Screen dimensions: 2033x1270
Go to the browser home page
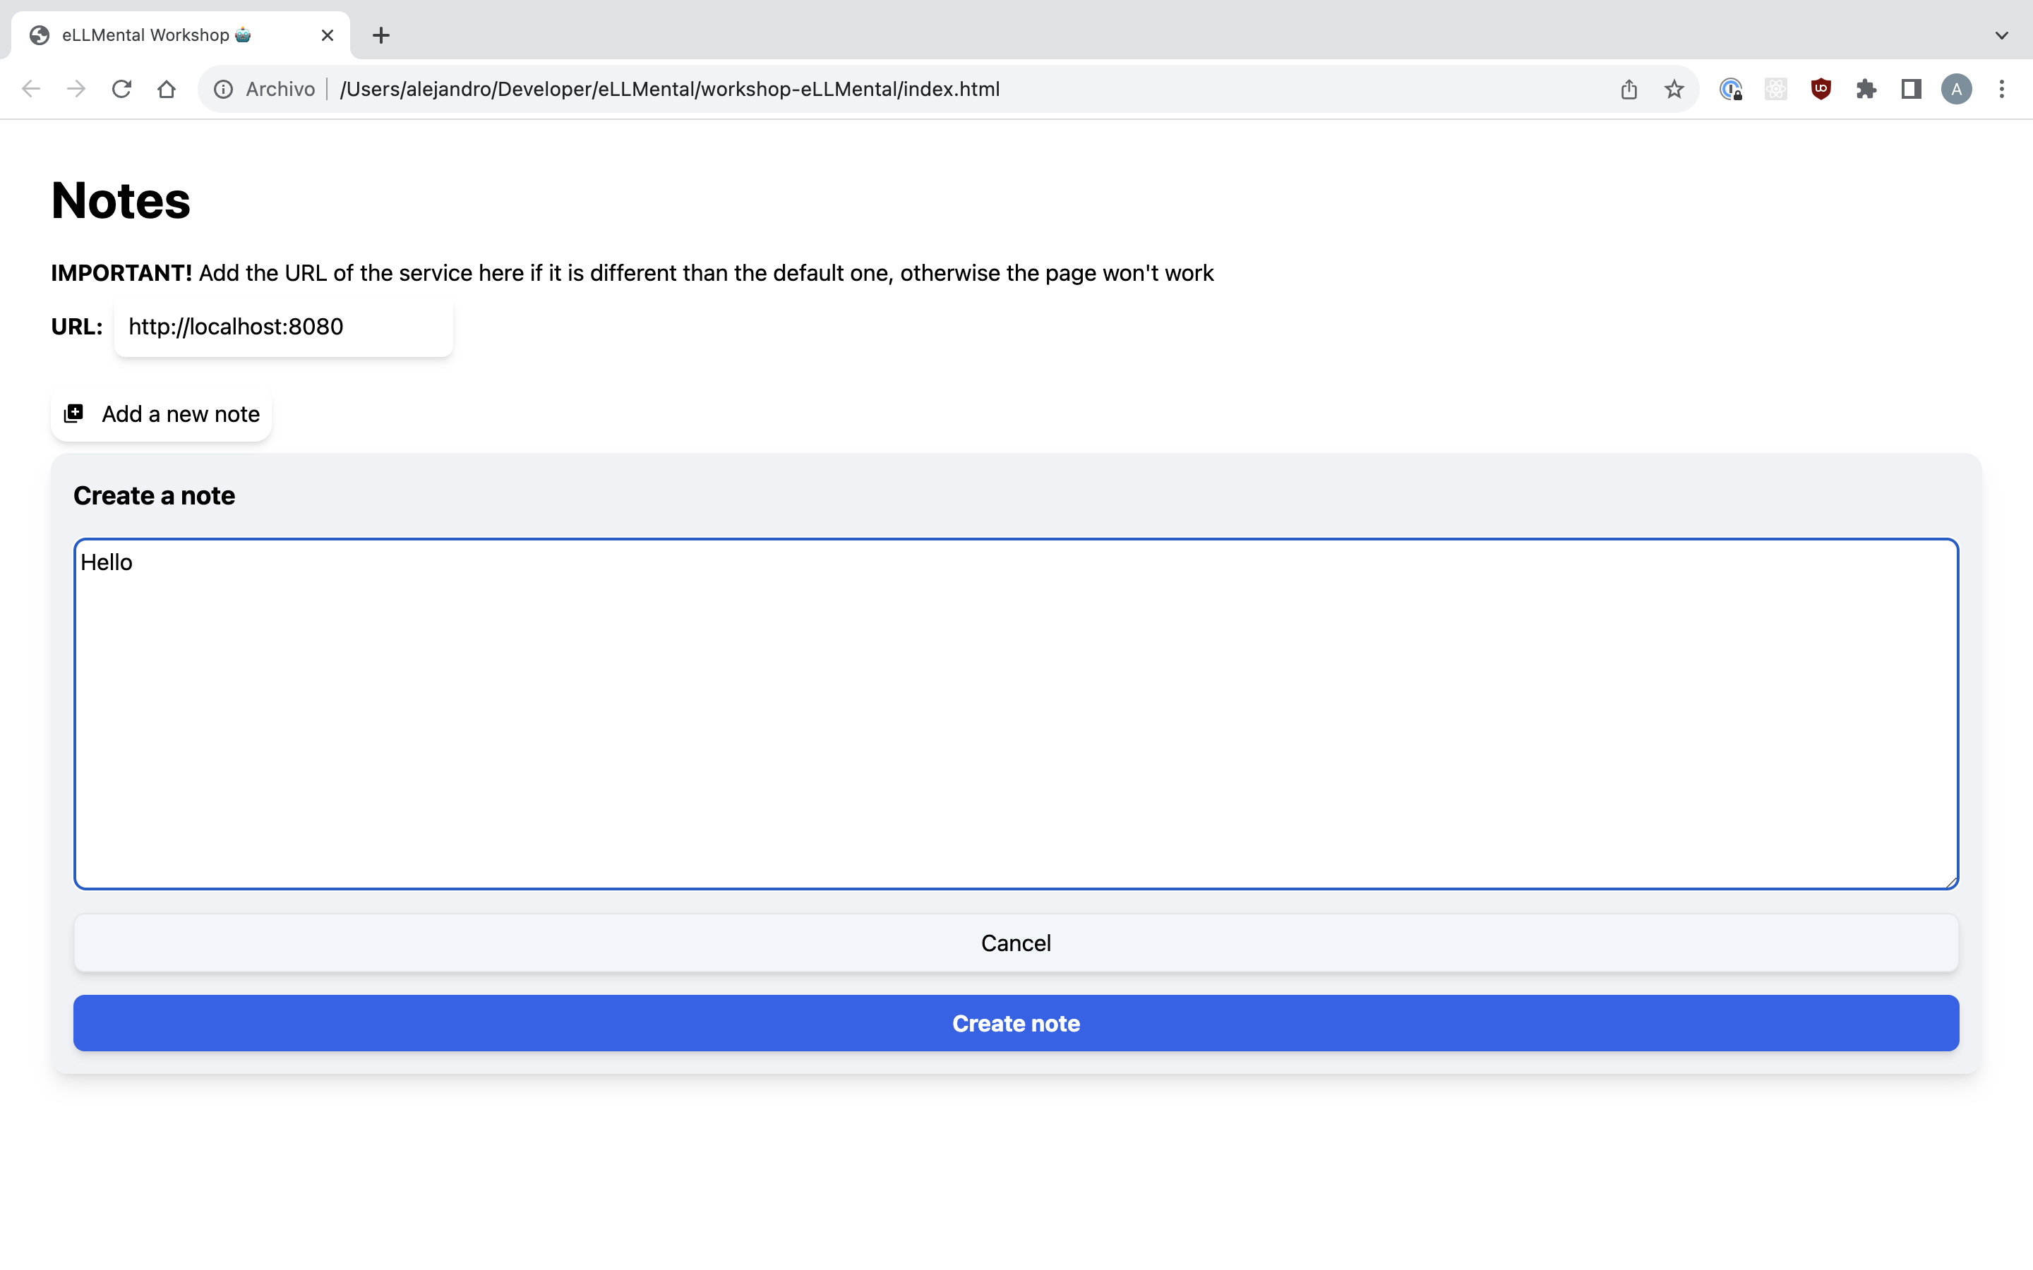click(167, 89)
